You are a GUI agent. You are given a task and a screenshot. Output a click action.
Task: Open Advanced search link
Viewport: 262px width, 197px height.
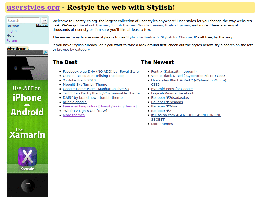click(x=42, y=25)
